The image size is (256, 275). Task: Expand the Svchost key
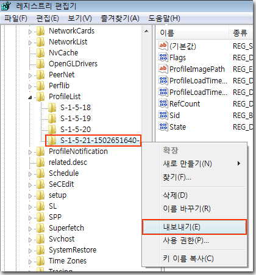point(30,240)
